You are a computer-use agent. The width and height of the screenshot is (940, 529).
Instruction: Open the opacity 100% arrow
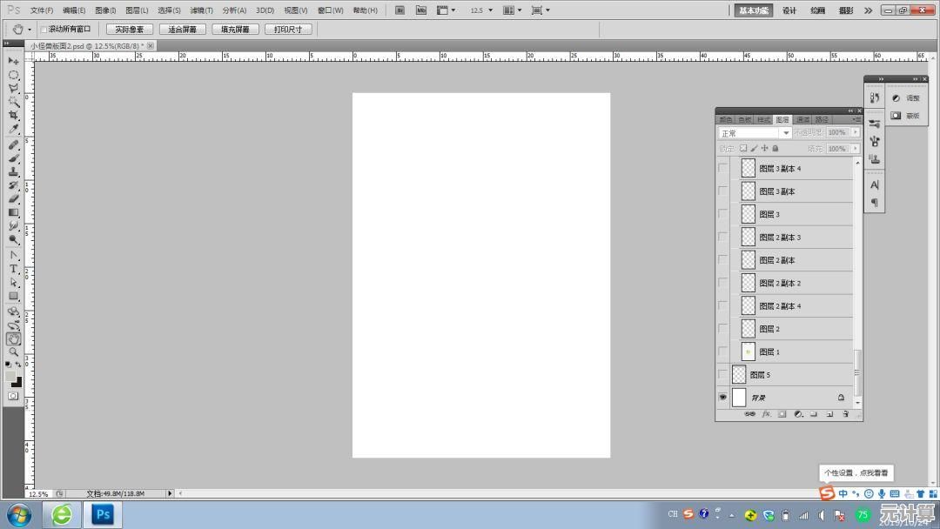click(x=856, y=132)
